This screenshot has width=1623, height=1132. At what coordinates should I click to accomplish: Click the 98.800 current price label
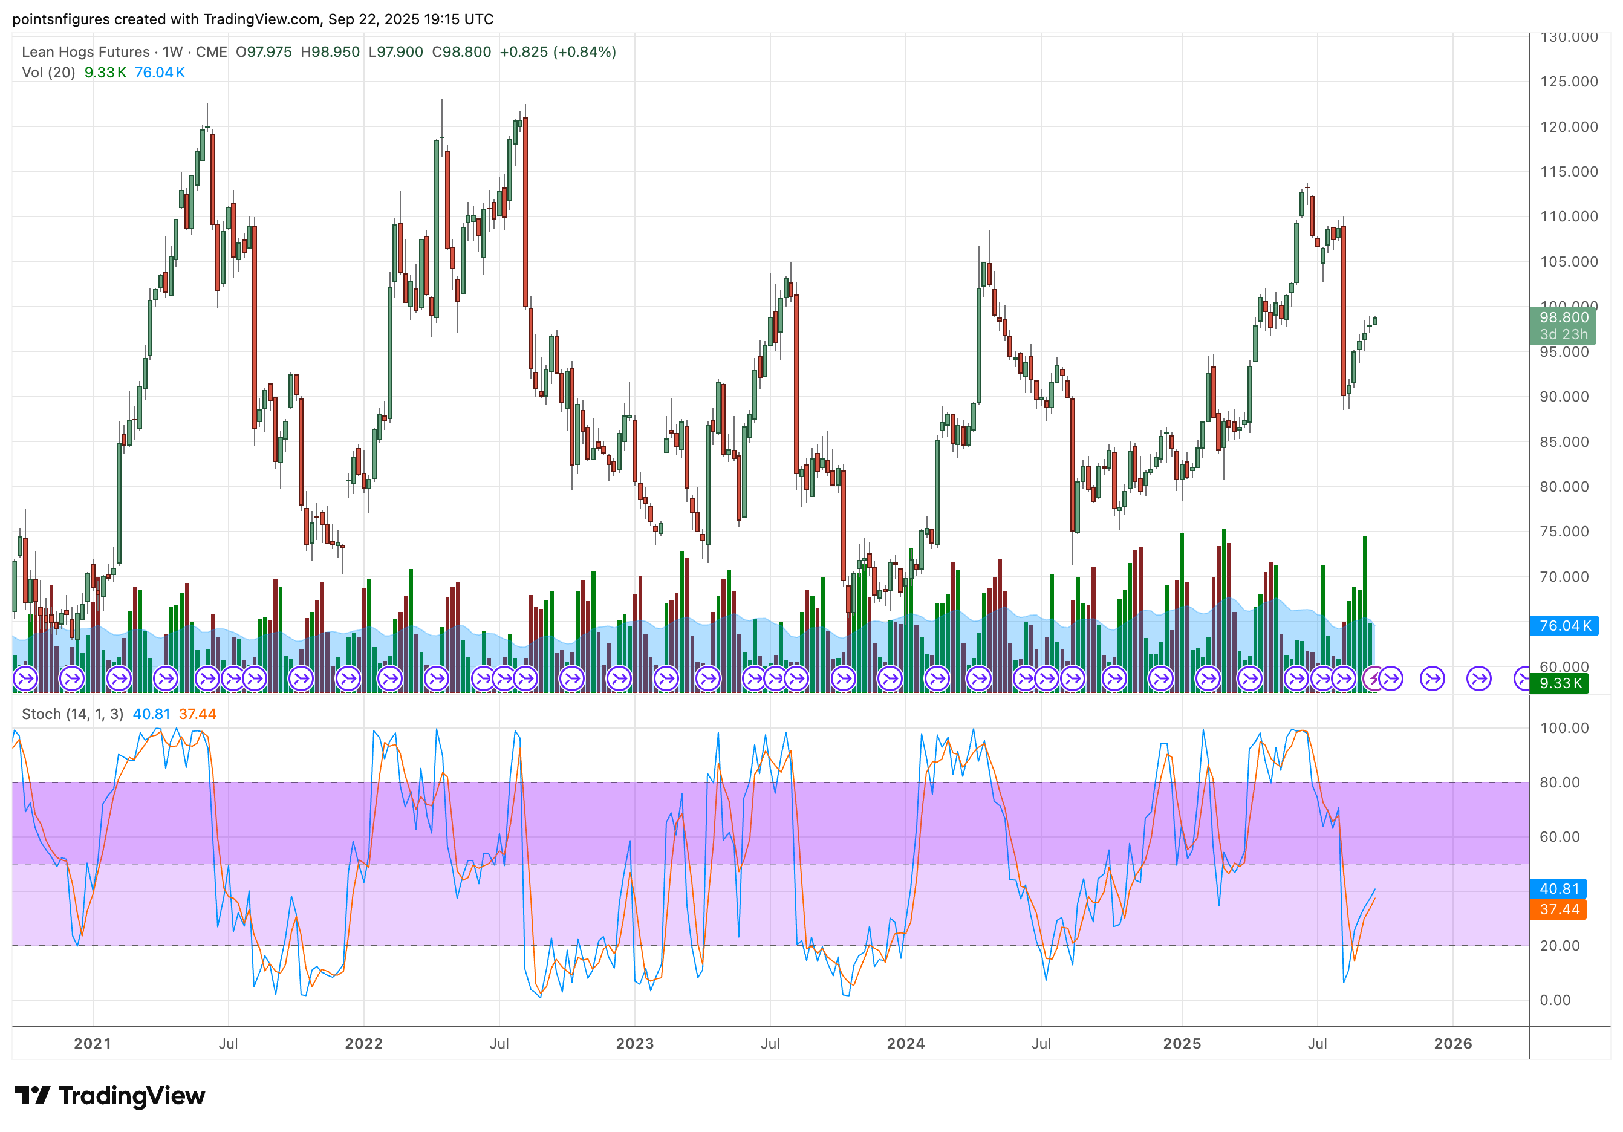(1564, 317)
